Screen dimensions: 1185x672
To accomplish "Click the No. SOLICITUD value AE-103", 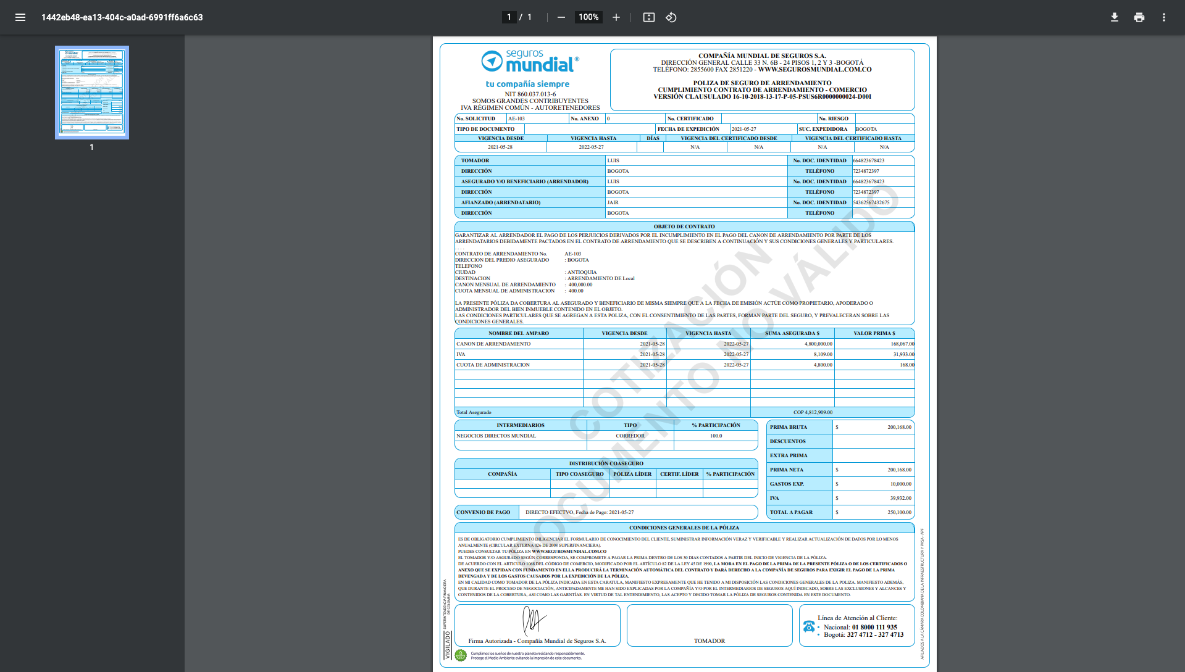I will [x=516, y=118].
